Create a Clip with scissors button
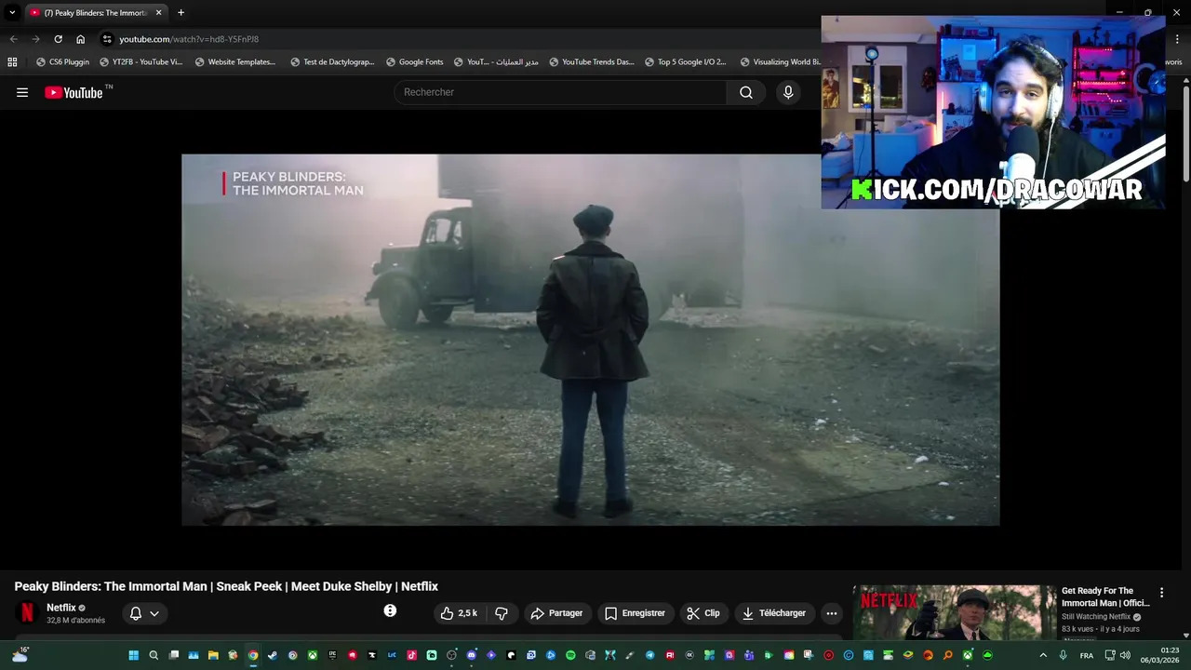1191x670 pixels. point(703,613)
